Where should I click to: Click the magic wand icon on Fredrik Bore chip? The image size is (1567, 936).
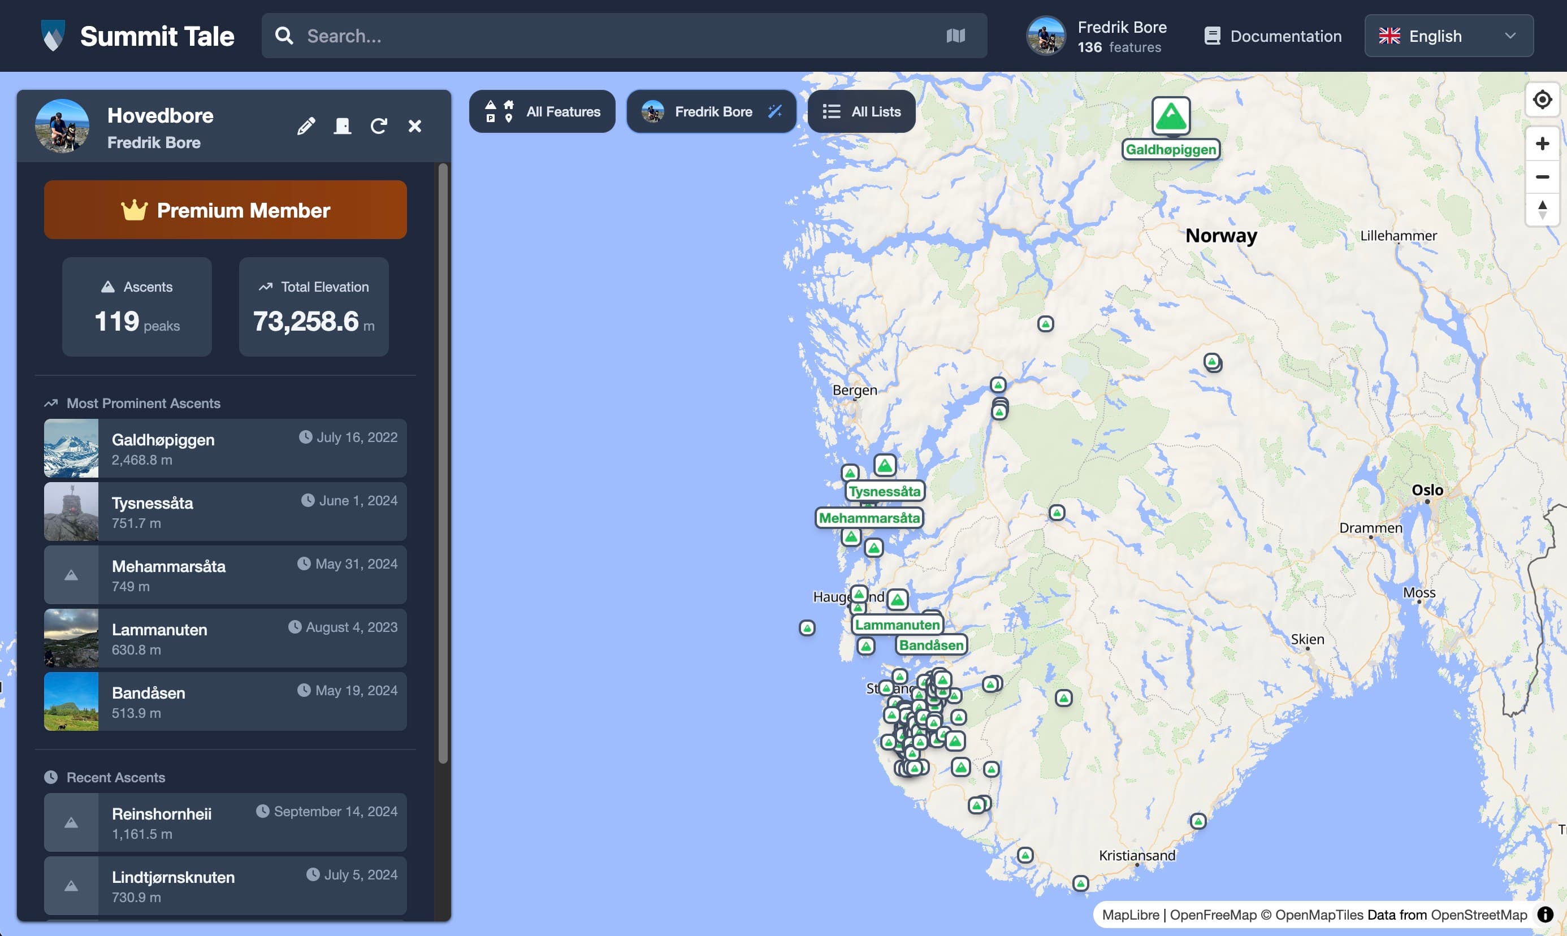[x=774, y=112]
